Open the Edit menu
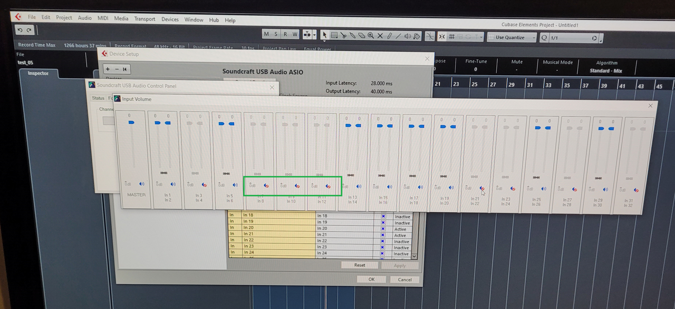 [46, 17]
